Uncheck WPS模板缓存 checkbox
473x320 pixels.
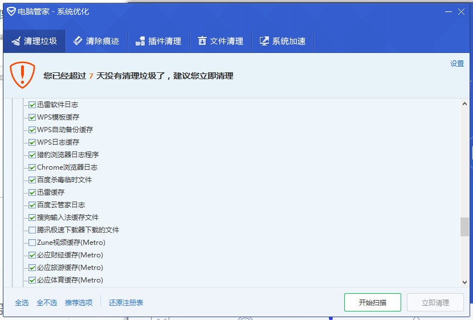32,117
